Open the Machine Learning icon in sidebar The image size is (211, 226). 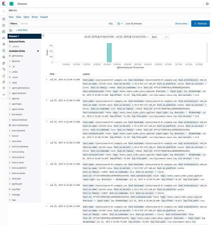(4, 51)
